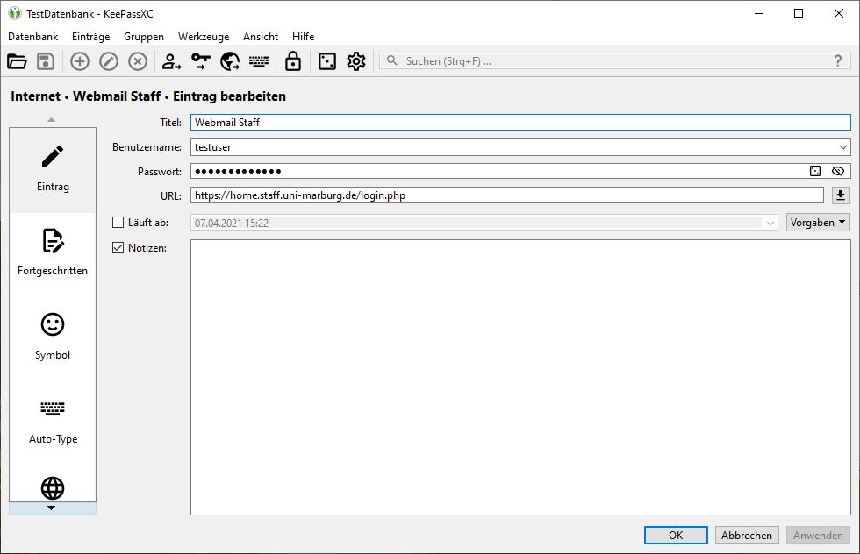Open settings gear icon
Viewport: 860px width, 554px height.
356,61
